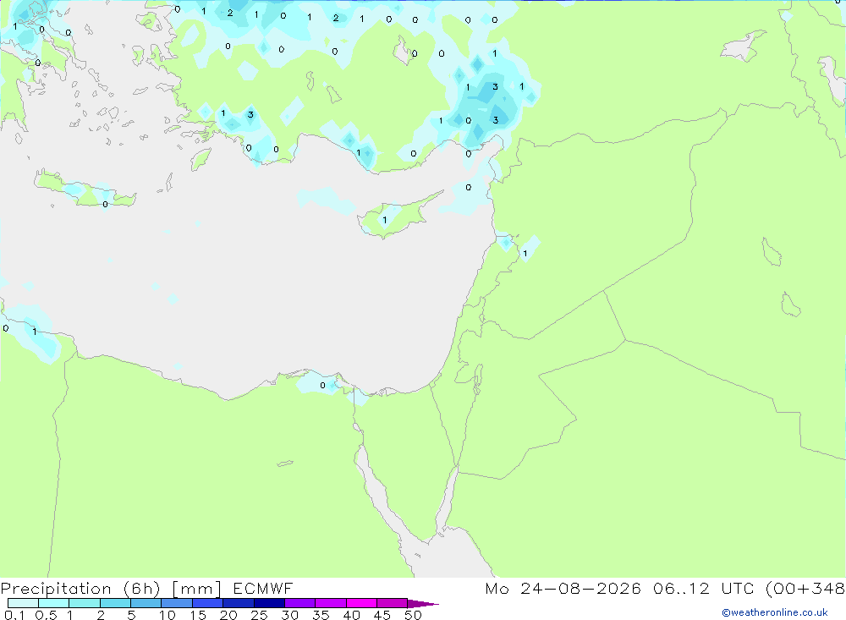Click the '[mm]' unit label
The height and width of the screenshot is (620, 846).
pos(197,589)
